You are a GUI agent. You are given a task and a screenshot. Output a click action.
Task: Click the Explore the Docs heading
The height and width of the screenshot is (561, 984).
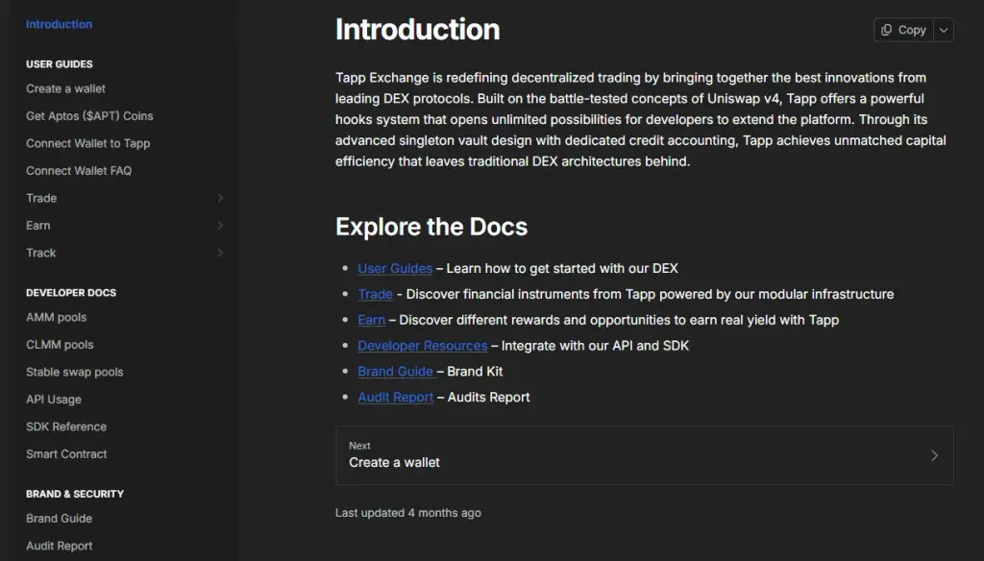[431, 227]
